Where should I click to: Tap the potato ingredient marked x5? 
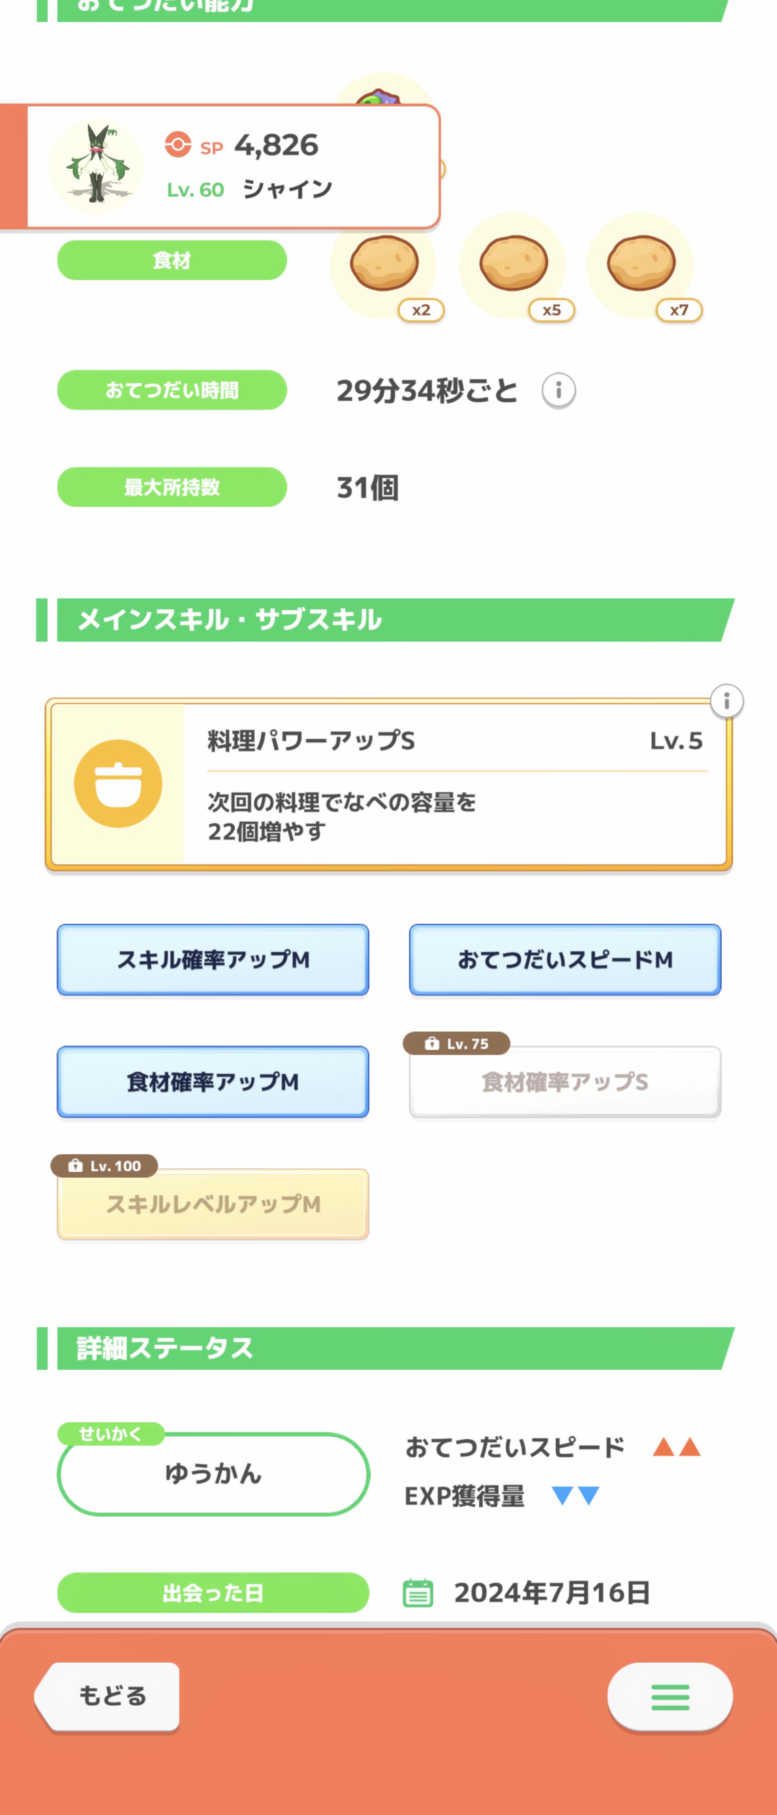[513, 264]
